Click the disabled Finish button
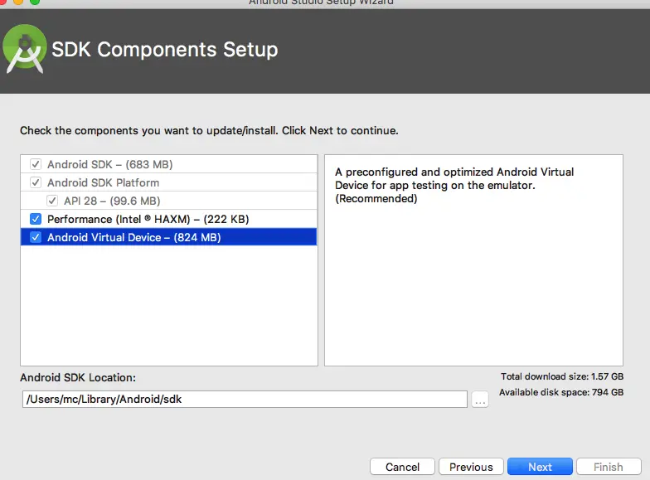This screenshot has height=480, width=650. [x=609, y=467]
